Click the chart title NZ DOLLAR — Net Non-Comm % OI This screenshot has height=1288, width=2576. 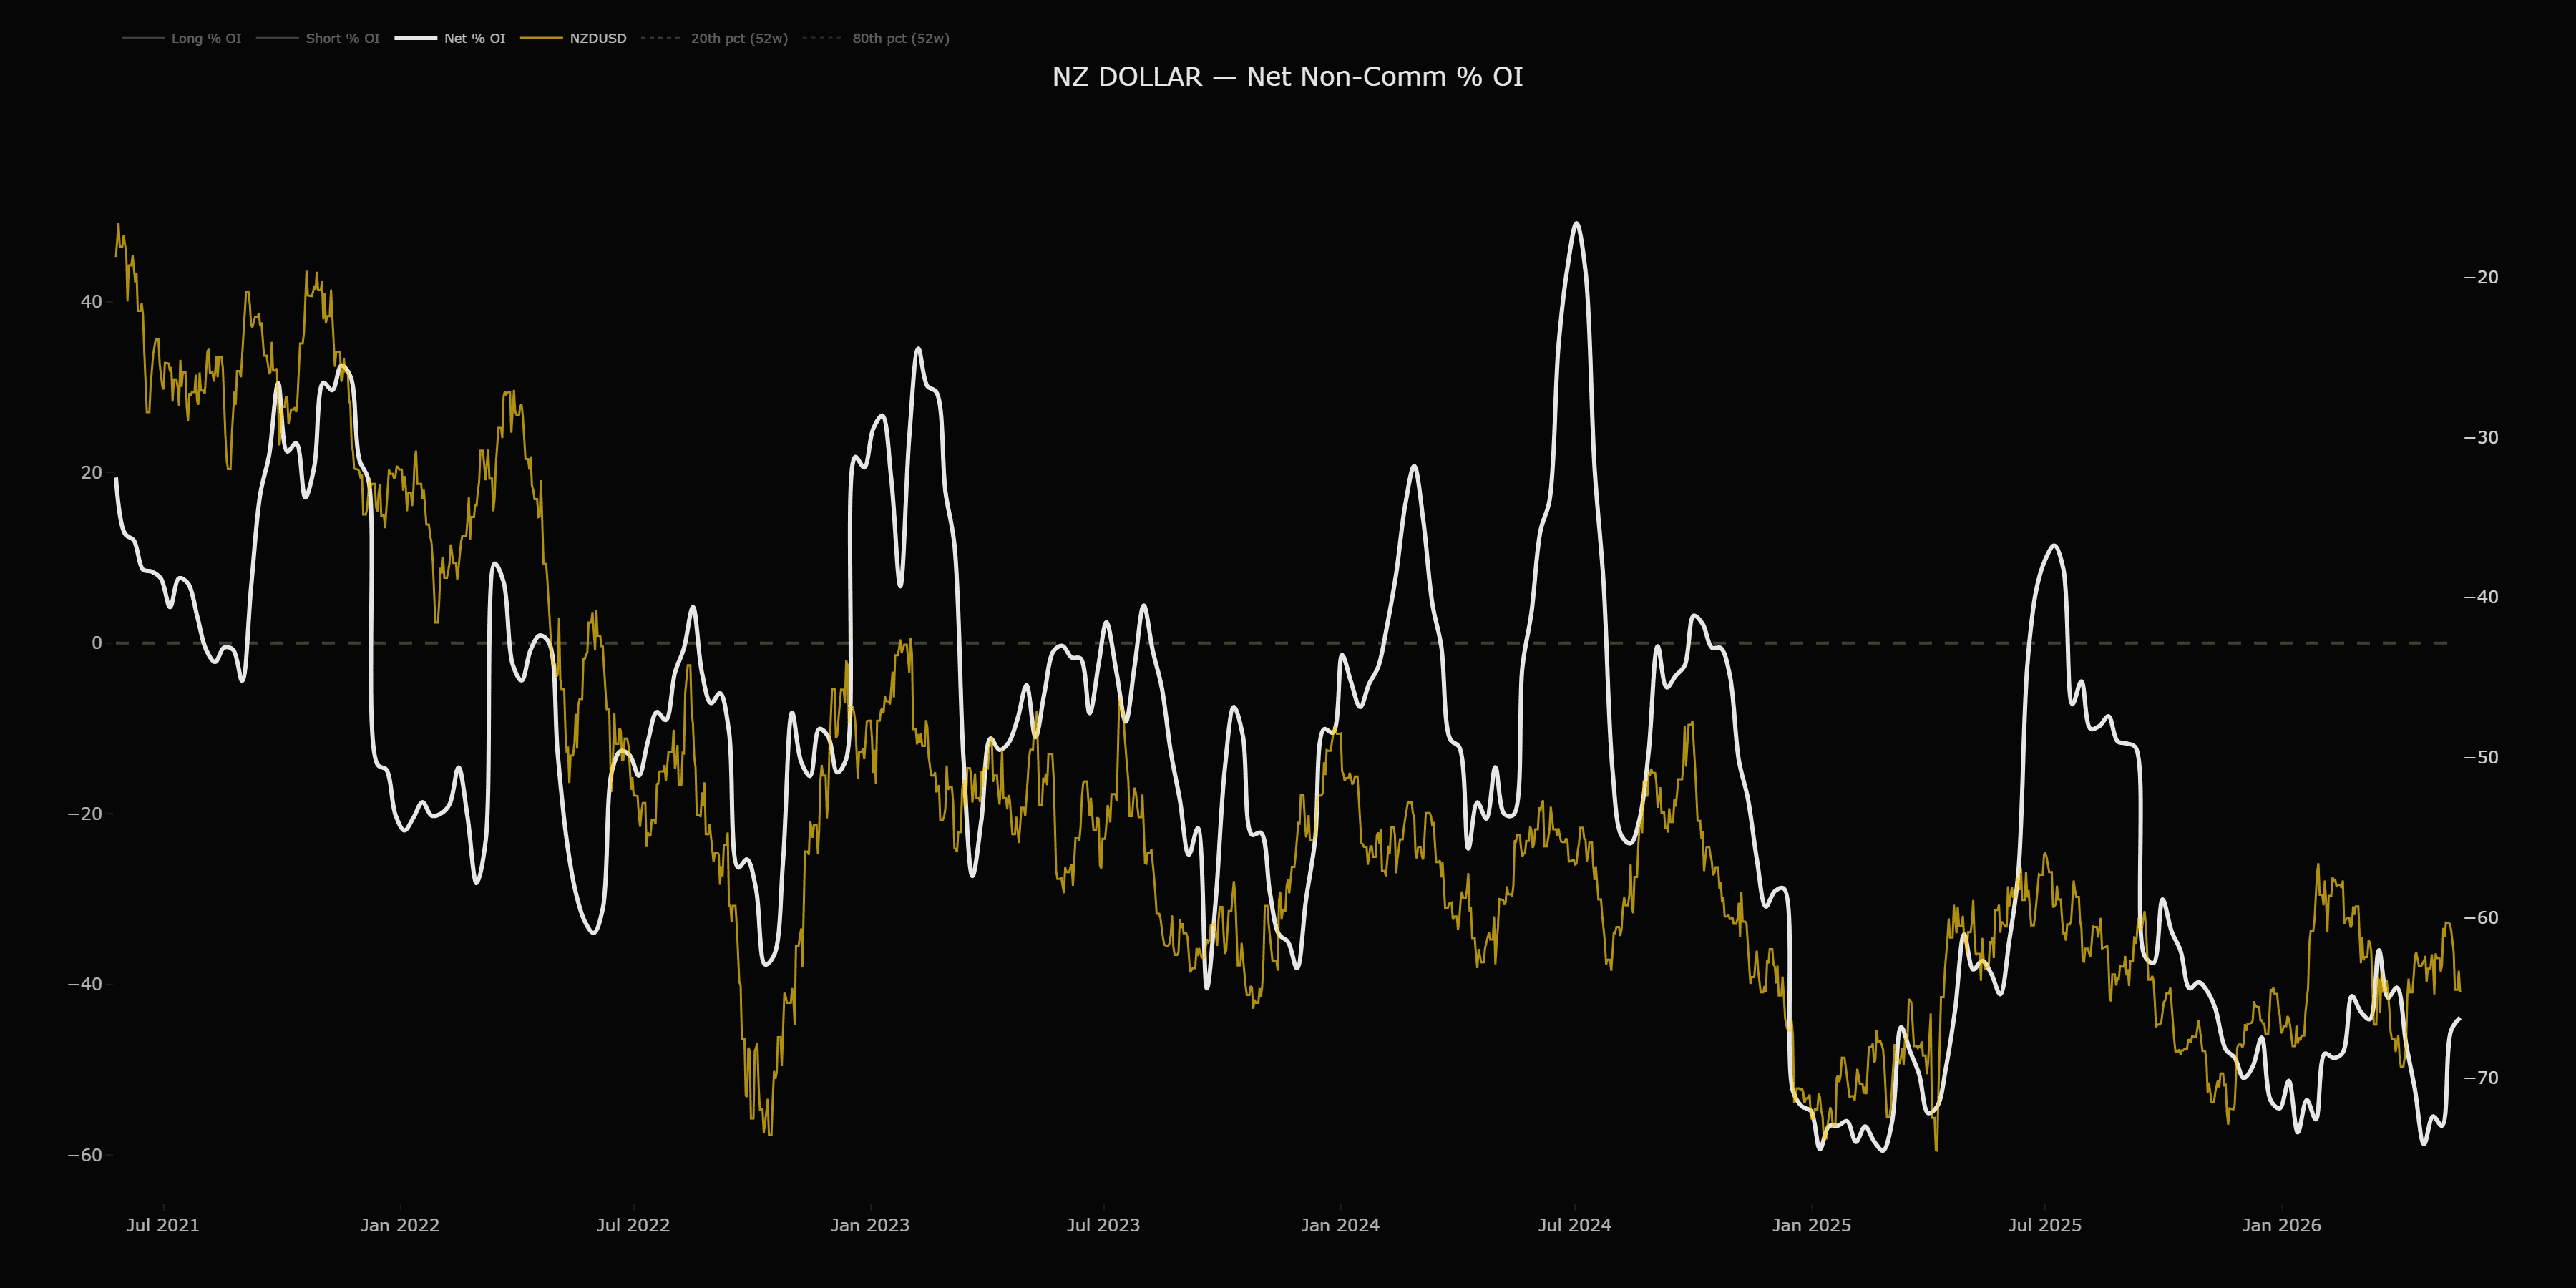(x=1287, y=77)
